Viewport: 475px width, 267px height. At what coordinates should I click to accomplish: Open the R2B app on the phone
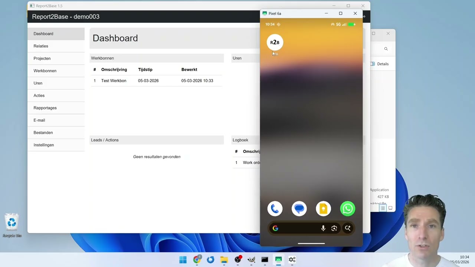coord(275,43)
